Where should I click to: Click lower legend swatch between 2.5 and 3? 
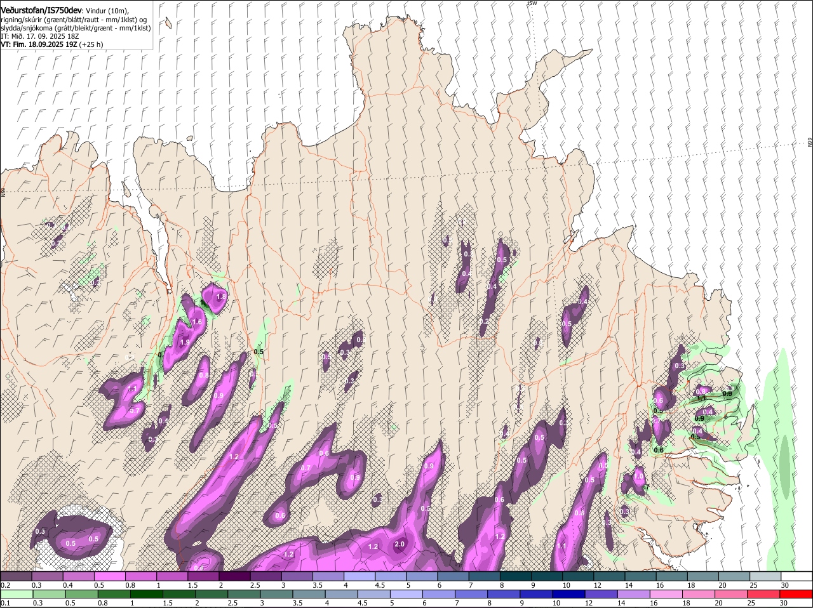(244, 594)
